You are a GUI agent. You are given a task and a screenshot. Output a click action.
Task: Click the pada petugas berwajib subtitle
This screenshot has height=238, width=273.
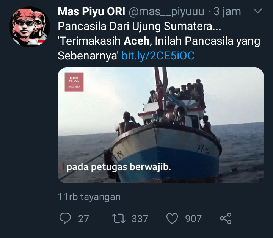pos(119,167)
